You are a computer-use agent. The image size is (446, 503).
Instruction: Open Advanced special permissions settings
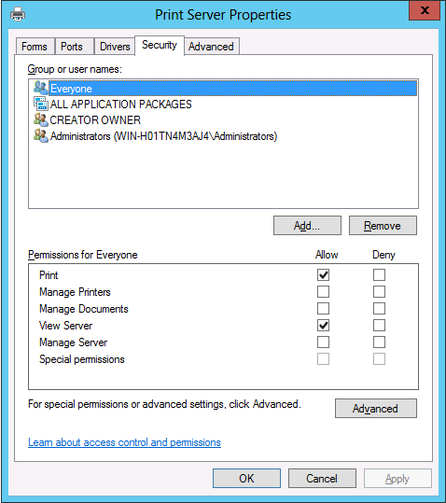coord(376,409)
